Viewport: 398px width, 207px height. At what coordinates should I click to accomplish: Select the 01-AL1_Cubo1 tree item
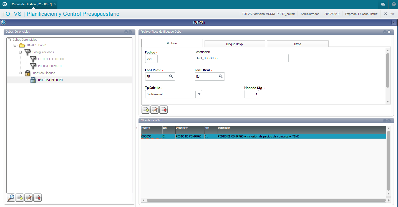point(37,45)
